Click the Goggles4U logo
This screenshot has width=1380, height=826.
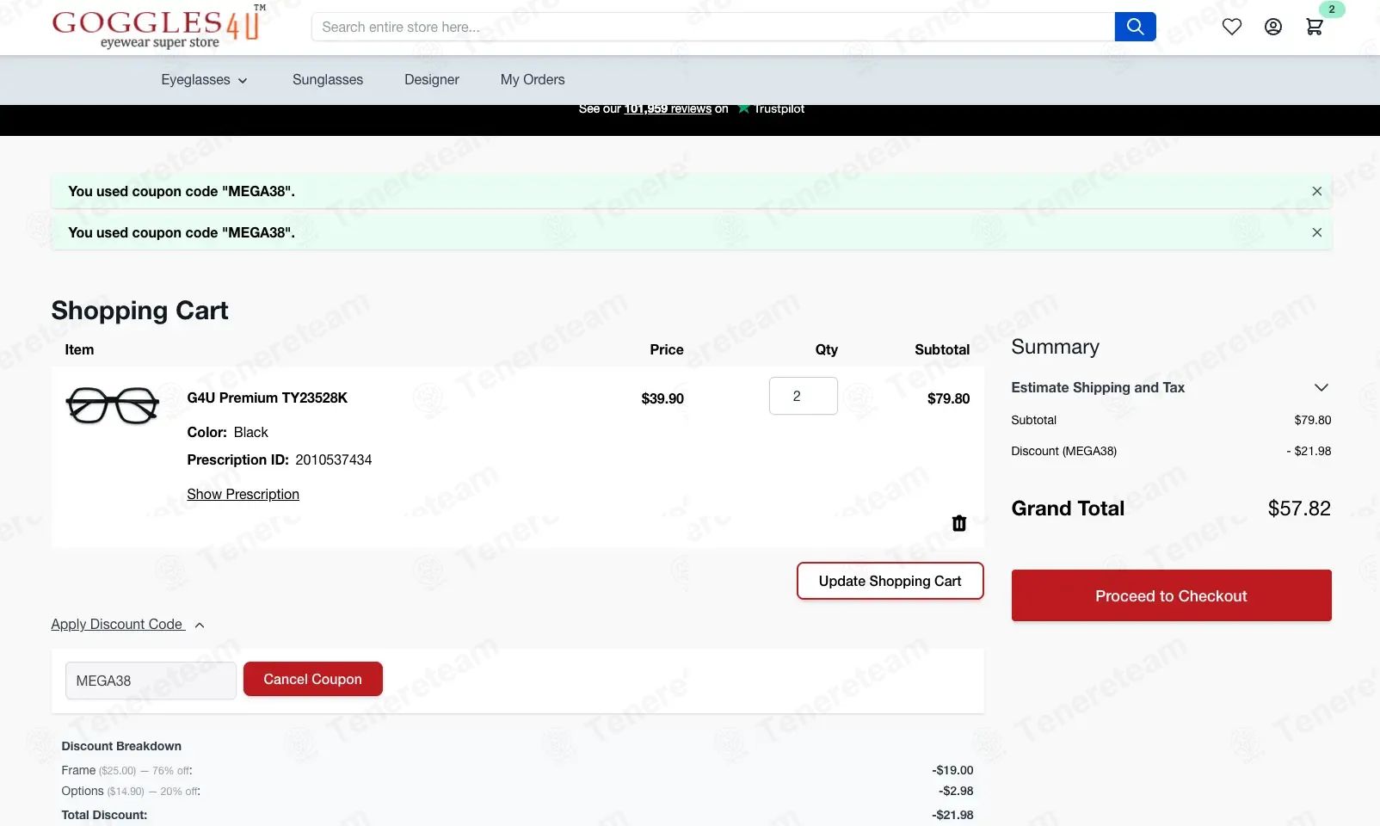(x=158, y=27)
